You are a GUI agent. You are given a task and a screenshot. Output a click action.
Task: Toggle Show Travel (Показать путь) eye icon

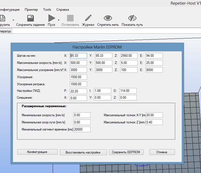(x=132, y=18)
